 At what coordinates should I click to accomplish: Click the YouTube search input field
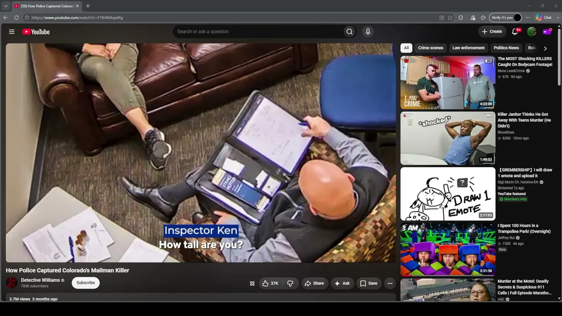click(258, 32)
